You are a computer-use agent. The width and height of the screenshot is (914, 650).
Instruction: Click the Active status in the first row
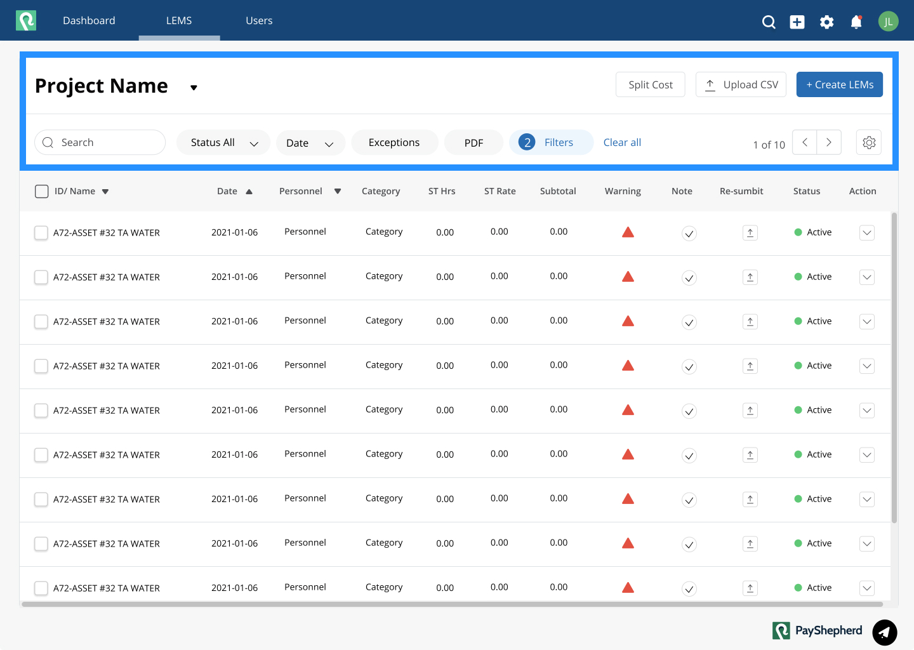click(813, 232)
